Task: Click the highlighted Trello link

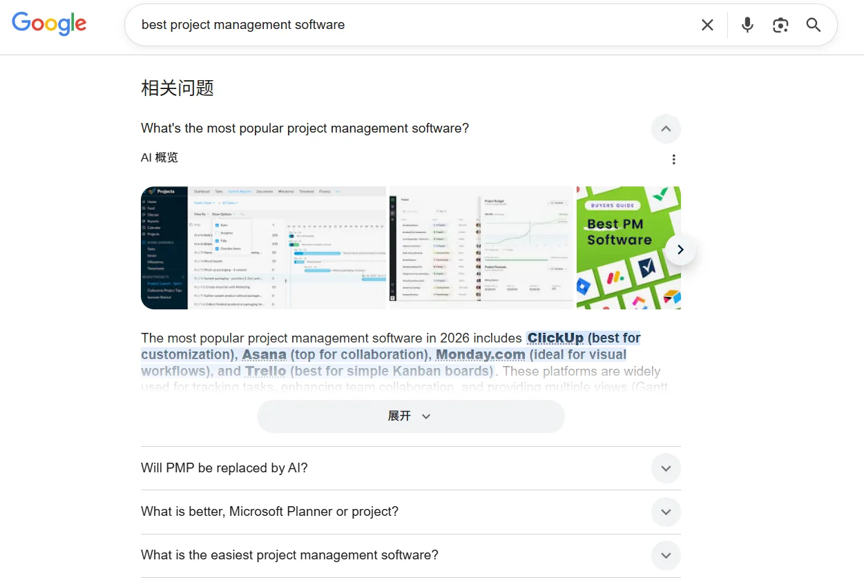Action: click(x=265, y=372)
